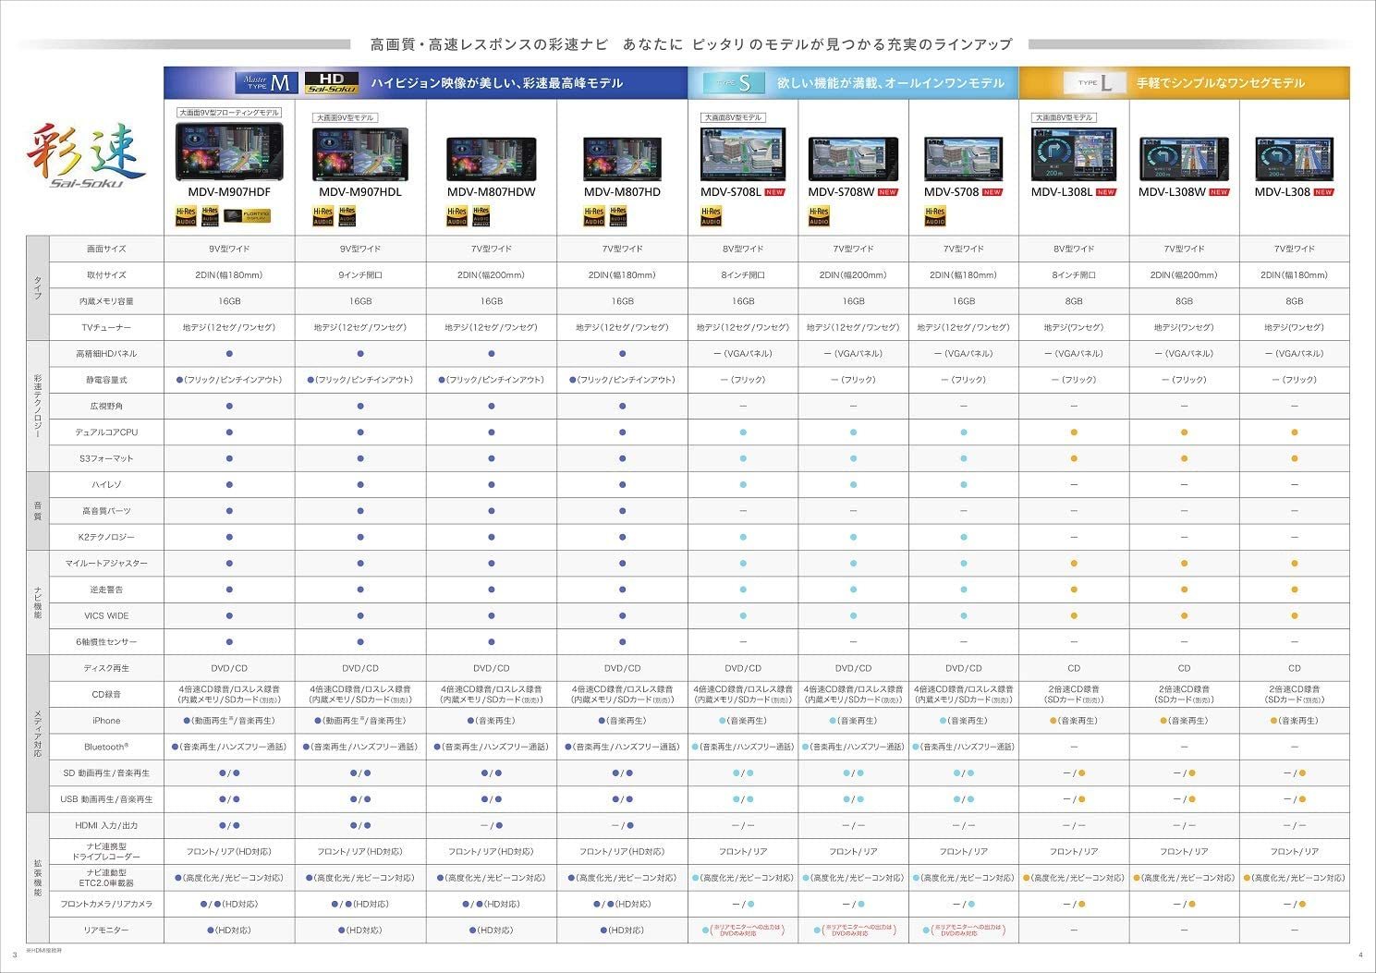Click the NEW badge next to MDV-S708L

[x=774, y=193]
